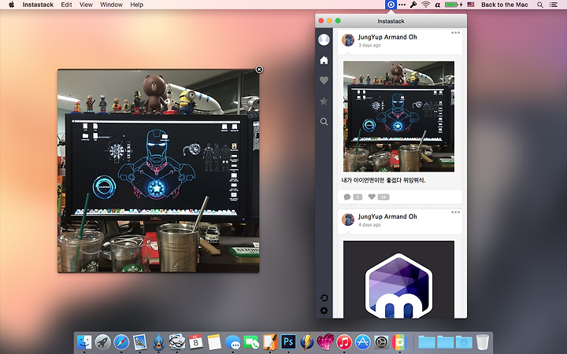Open the Wi-Fi status menu
Viewport: 567px width, 354px height.
point(425,5)
